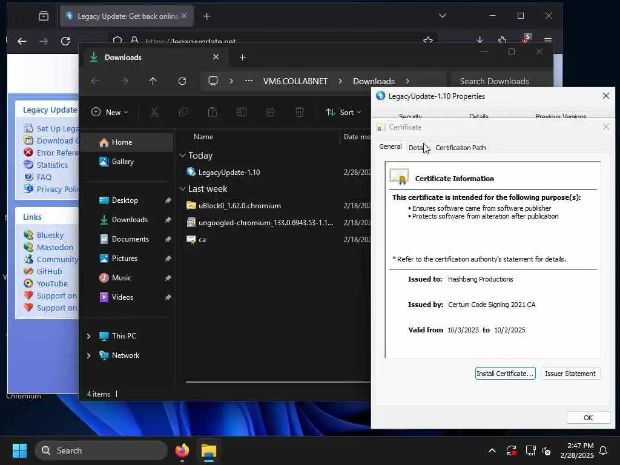Open new tab in Firefox
620x465 pixels.
click(x=207, y=16)
